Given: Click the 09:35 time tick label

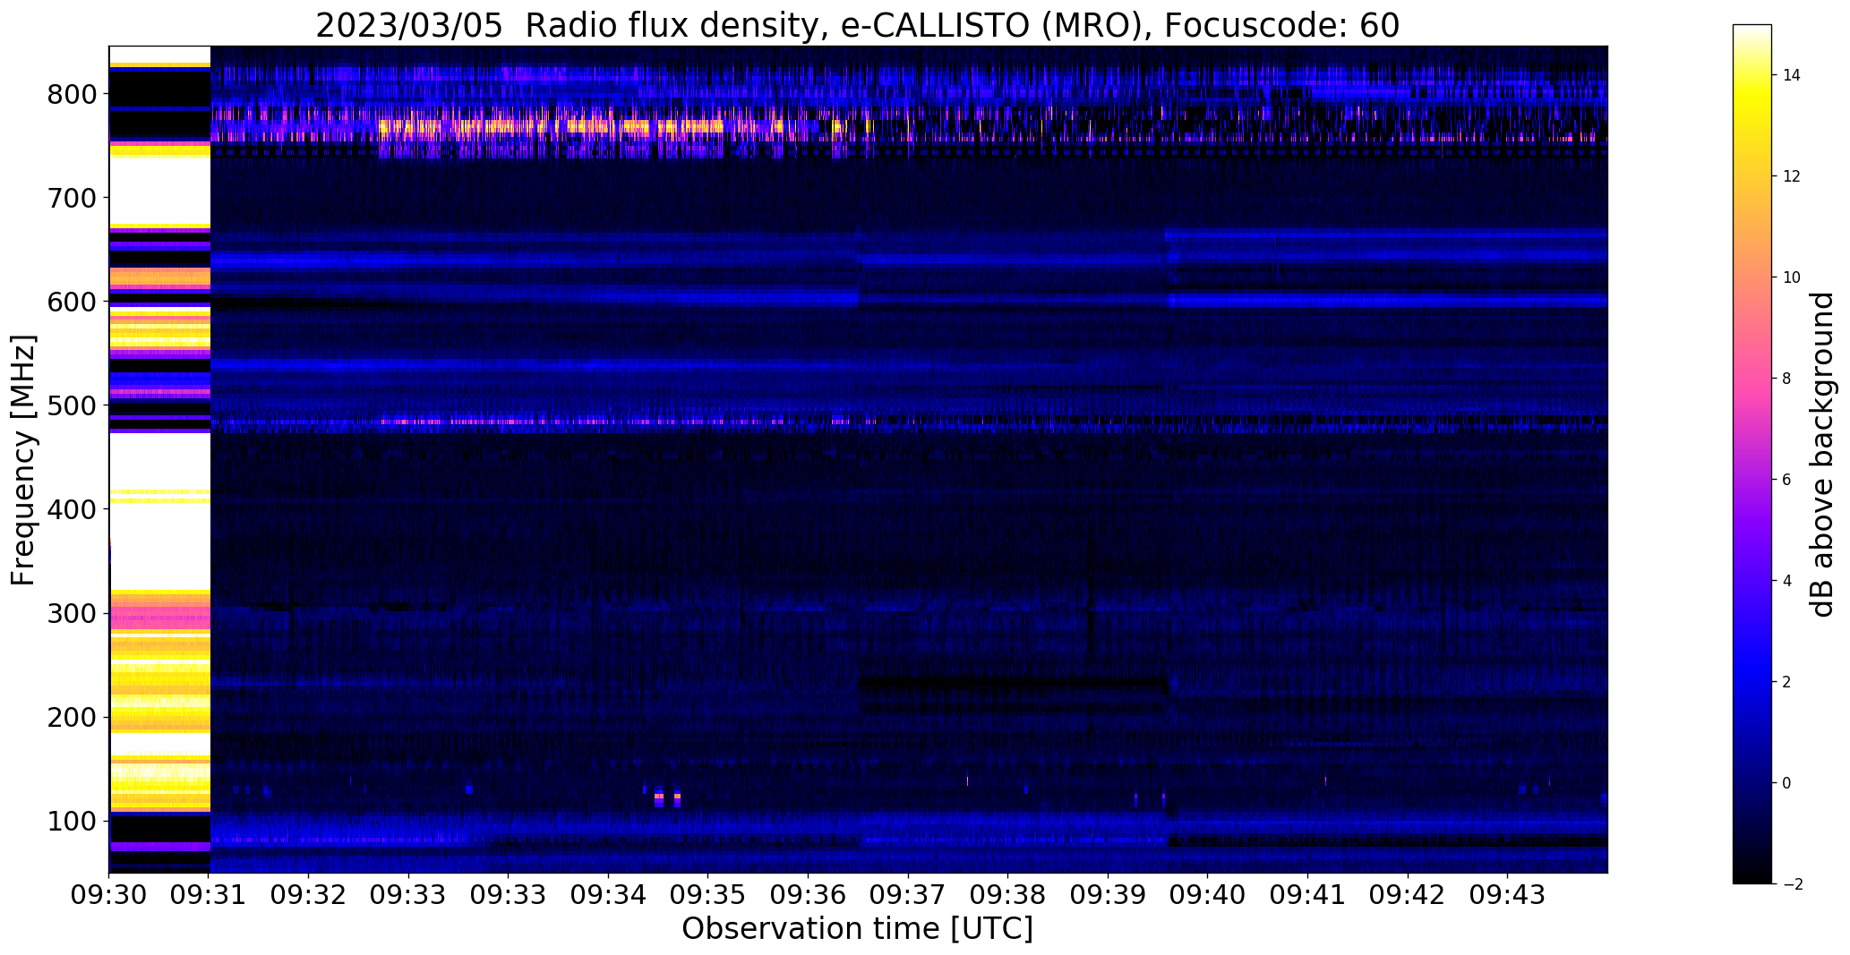Looking at the screenshot, I should 708,896.
